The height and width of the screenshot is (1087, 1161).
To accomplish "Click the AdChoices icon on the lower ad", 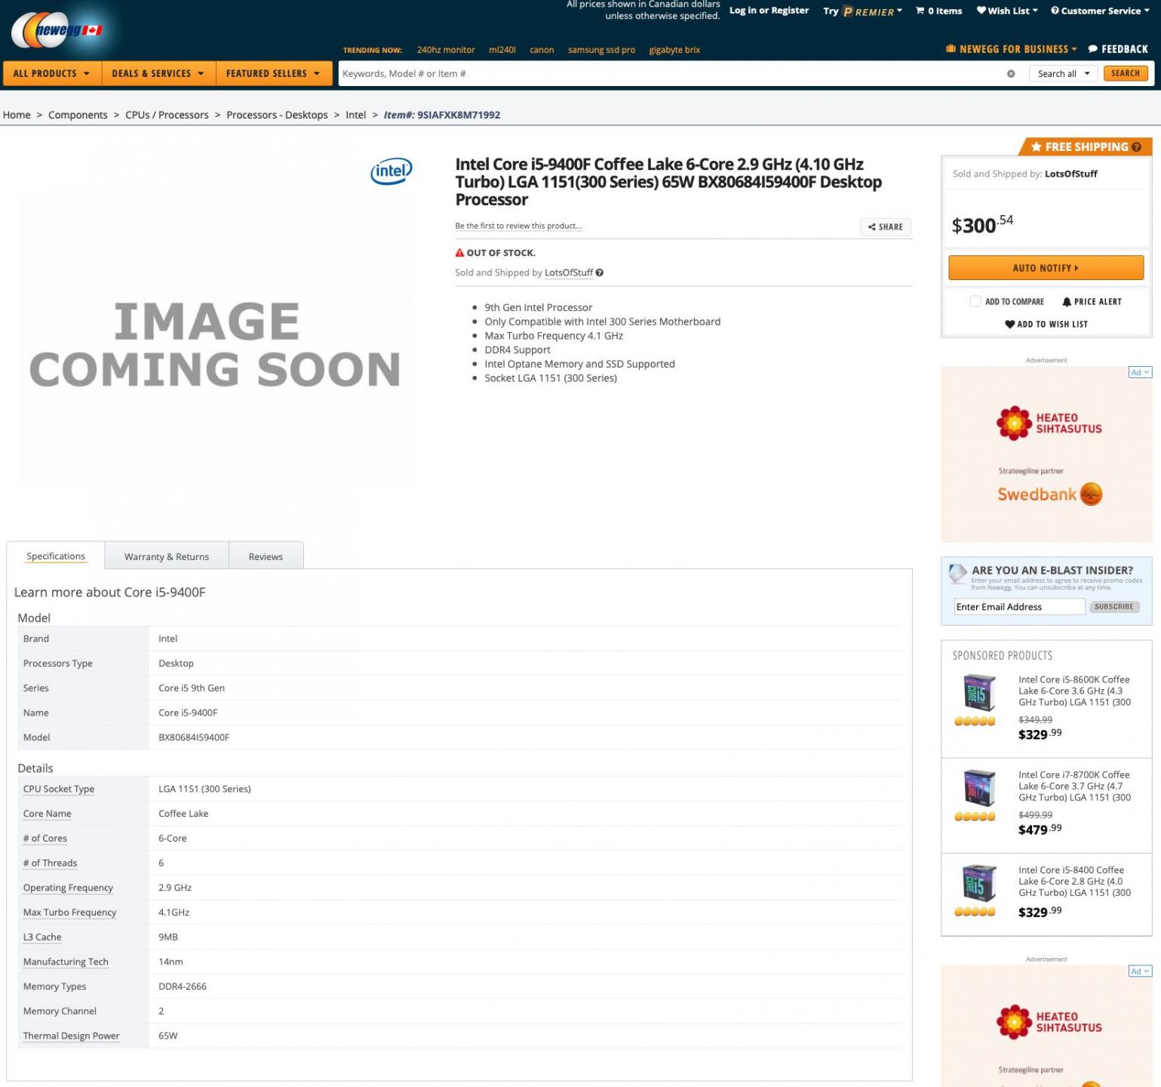I will pos(1140,972).
